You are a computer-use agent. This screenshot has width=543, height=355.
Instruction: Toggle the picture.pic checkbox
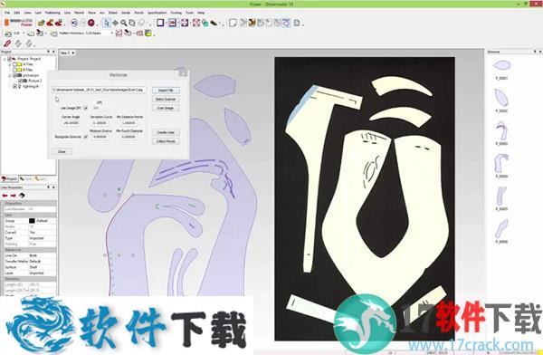(x=14, y=75)
